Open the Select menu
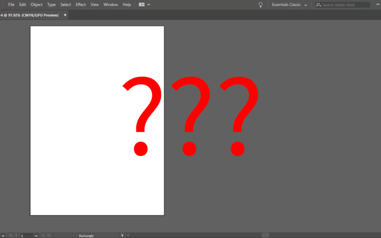 point(66,5)
